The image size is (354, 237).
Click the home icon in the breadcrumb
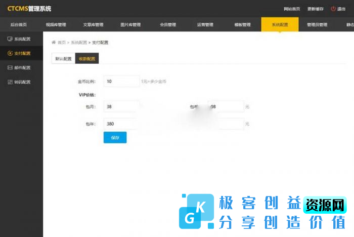(54, 43)
